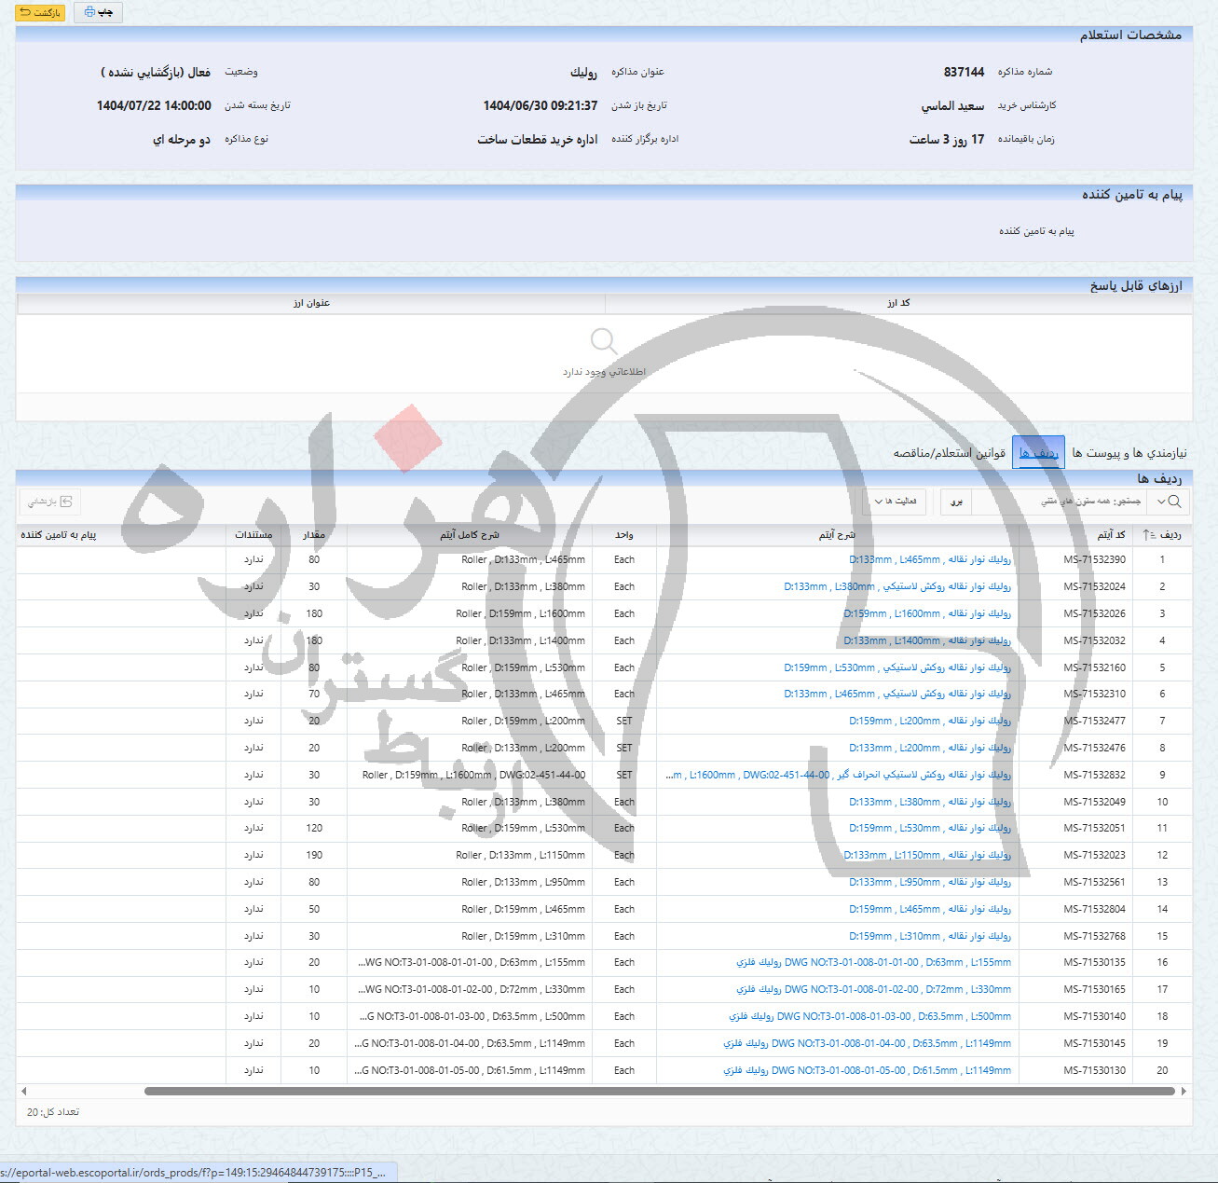
Task: Open row 9 deflector roller item link
Action: click(839, 776)
